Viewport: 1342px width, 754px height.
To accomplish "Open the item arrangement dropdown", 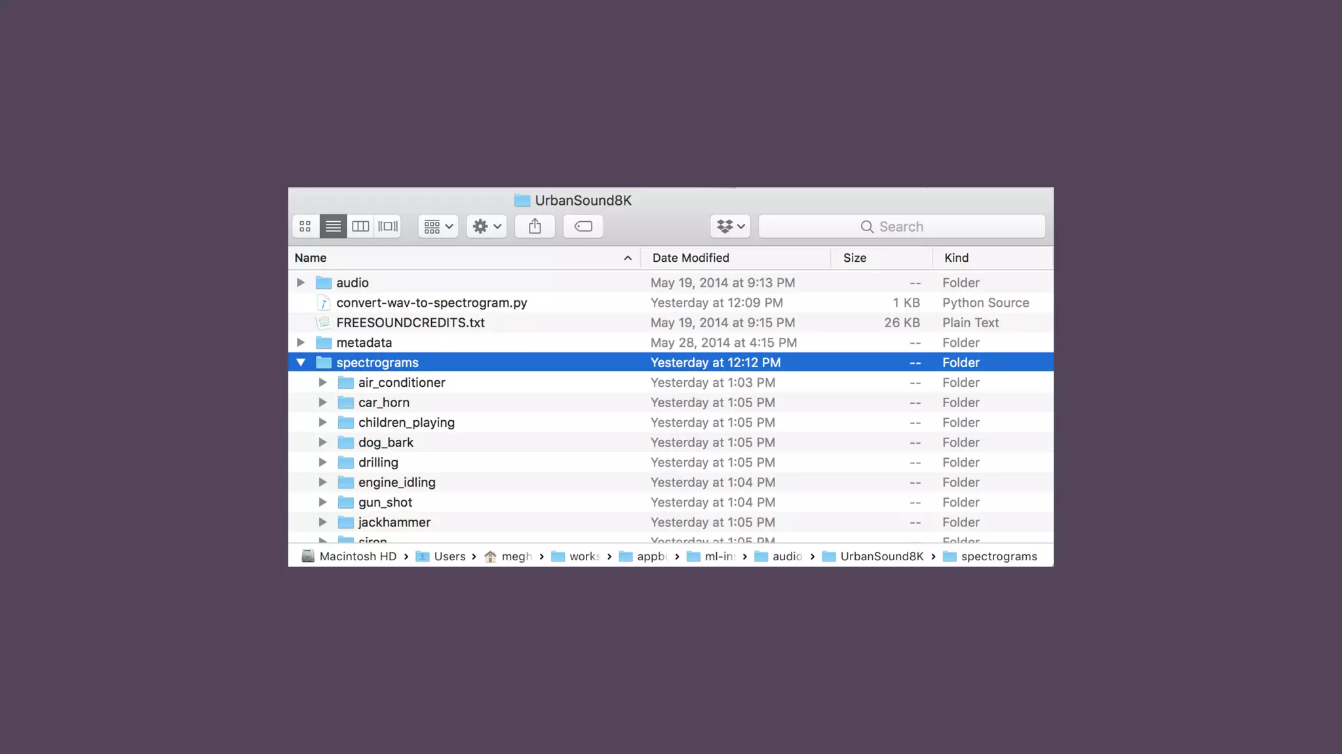I will (x=438, y=226).
